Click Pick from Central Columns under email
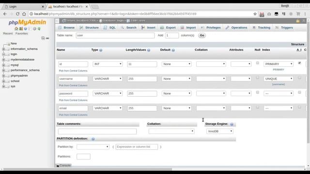310x174 pixels. pos(73,115)
